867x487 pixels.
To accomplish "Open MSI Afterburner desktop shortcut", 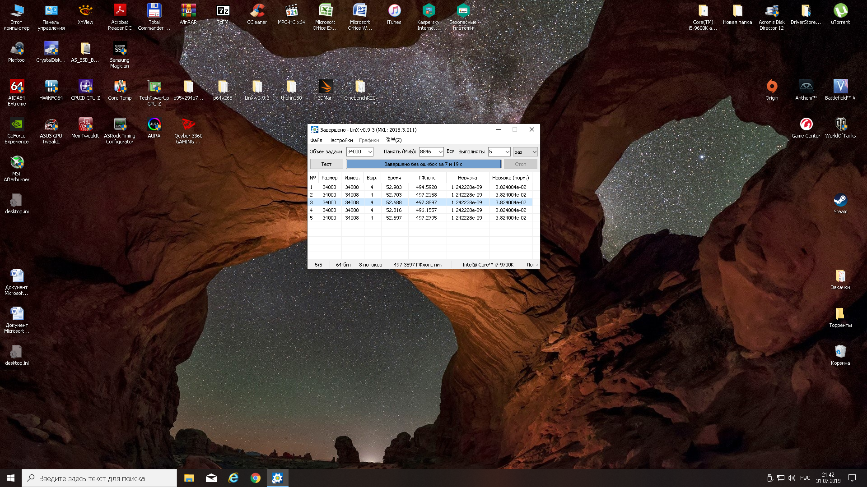I will tap(17, 162).
